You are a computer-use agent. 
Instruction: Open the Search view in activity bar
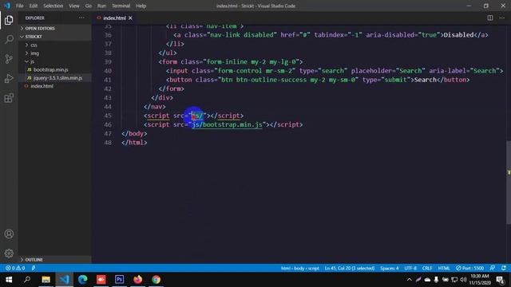click(x=9, y=39)
